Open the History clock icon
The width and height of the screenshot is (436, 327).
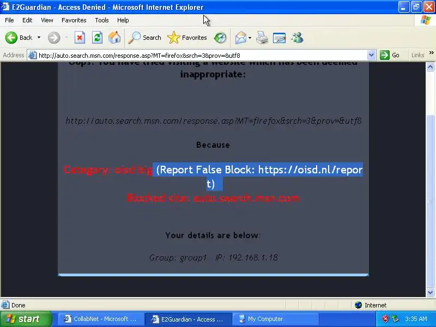click(220, 38)
